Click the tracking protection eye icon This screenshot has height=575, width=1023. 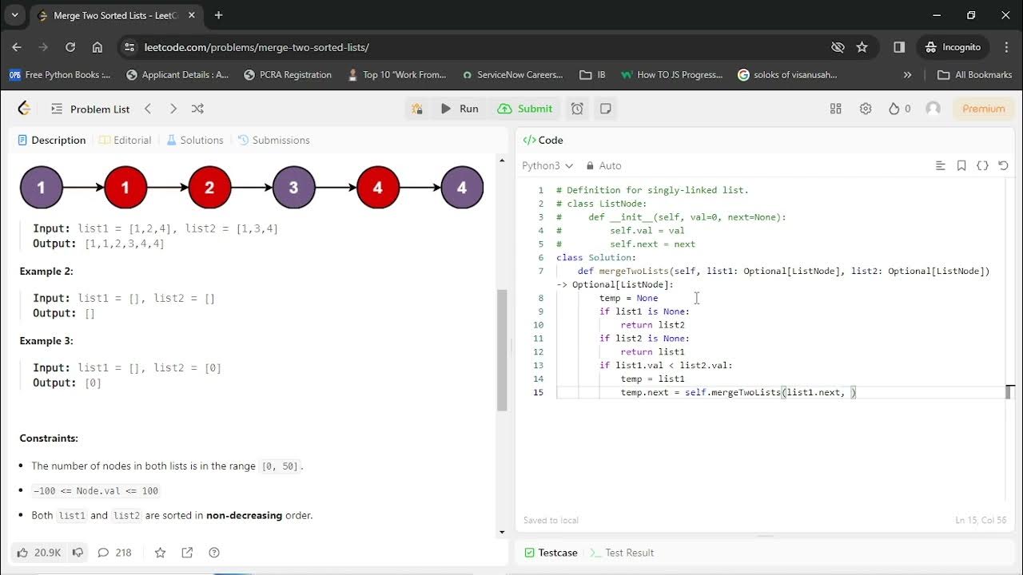click(838, 47)
